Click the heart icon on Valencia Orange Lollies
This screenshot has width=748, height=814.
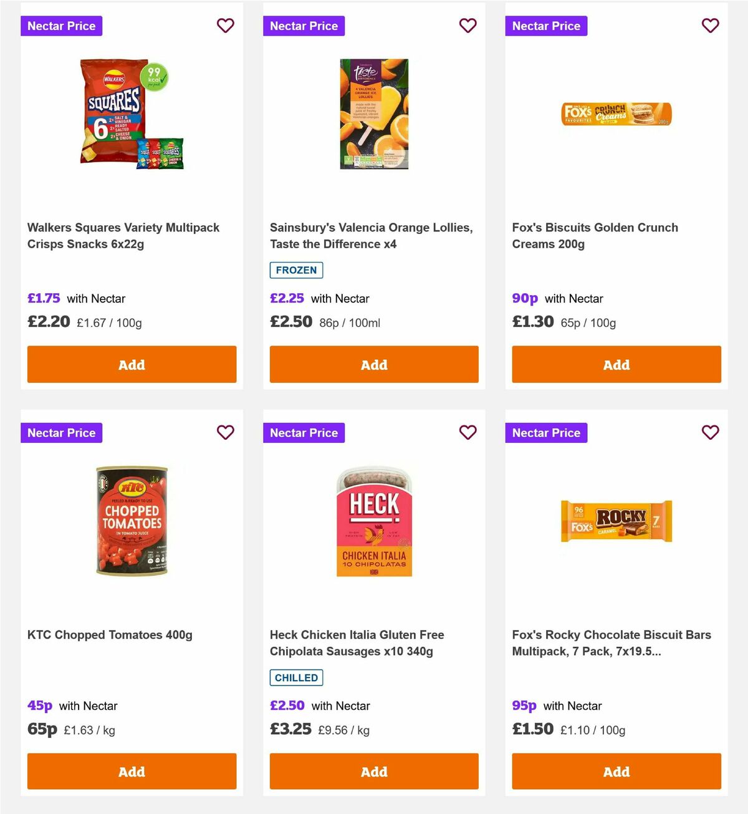pos(468,26)
